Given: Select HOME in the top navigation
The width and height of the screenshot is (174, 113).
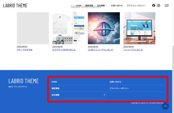Looking at the screenshot, I should tap(79, 6).
